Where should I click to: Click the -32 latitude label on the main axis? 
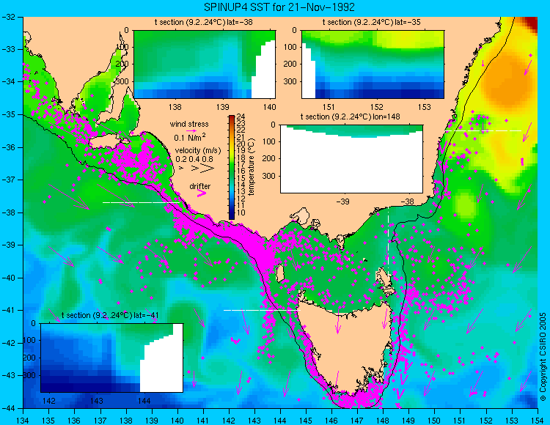click(8, 17)
